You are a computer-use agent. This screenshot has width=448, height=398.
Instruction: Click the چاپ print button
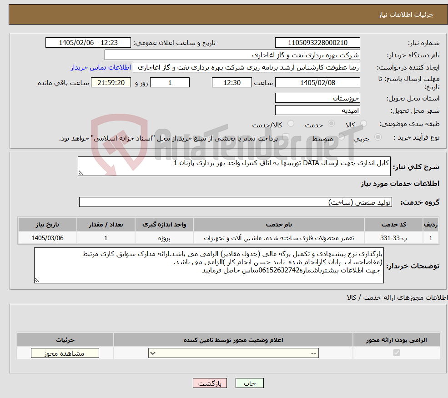(x=249, y=383)
